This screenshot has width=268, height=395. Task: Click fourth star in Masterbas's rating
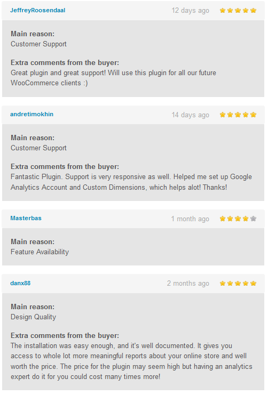click(246, 219)
